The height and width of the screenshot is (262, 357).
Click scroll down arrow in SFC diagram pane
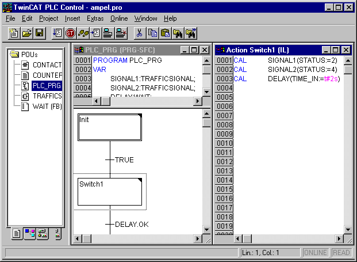206,230
